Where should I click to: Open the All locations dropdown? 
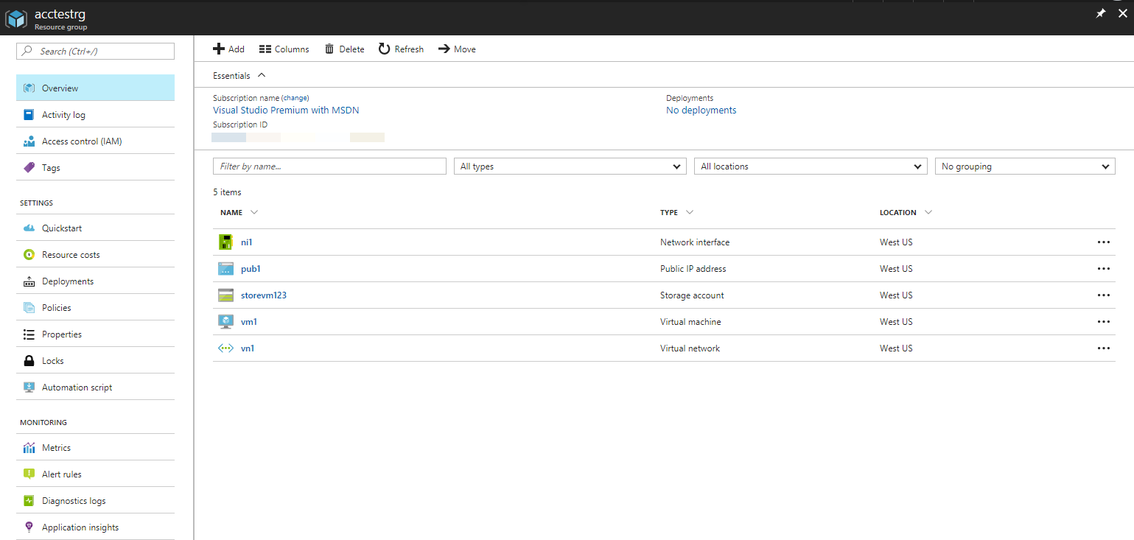point(810,166)
